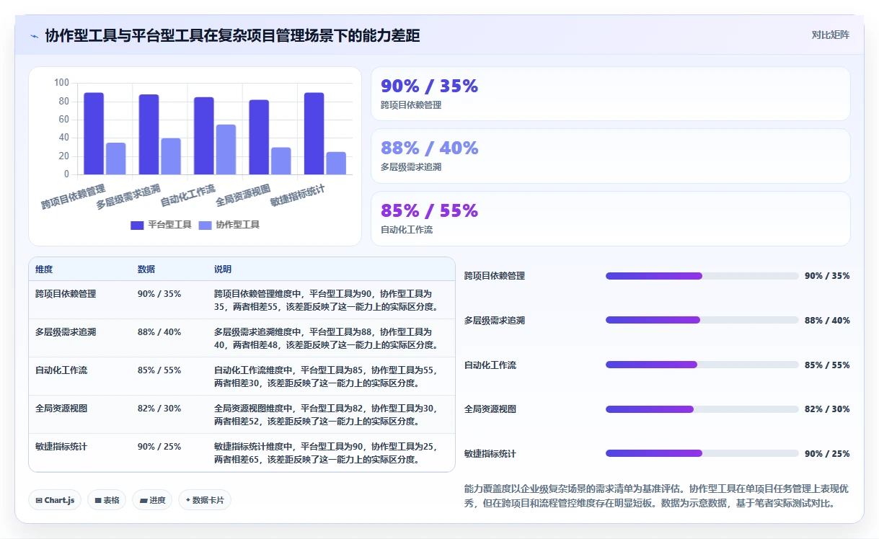Select 自动化工作流 cell in the table
The image size is (879, 539).
click(61, 370)
